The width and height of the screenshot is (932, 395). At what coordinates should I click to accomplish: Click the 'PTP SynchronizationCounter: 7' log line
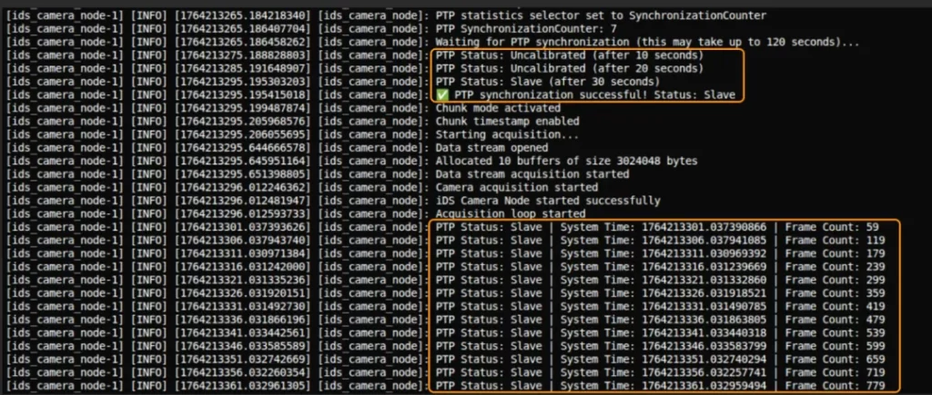(x=529, y=28)
